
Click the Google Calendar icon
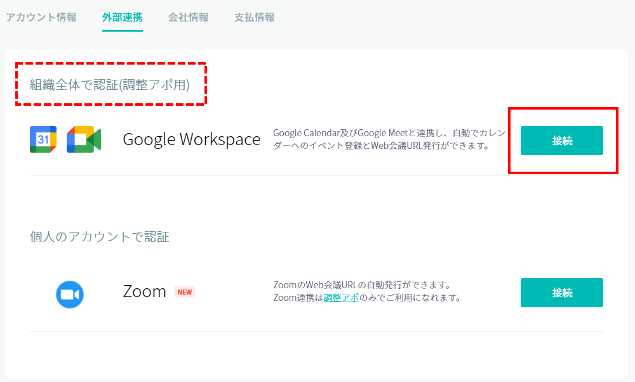(43, 139)
